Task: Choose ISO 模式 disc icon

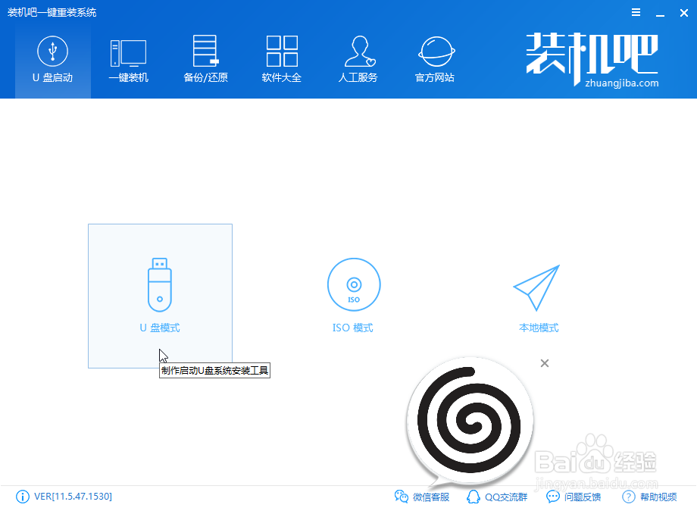Action: click(354, 284)
